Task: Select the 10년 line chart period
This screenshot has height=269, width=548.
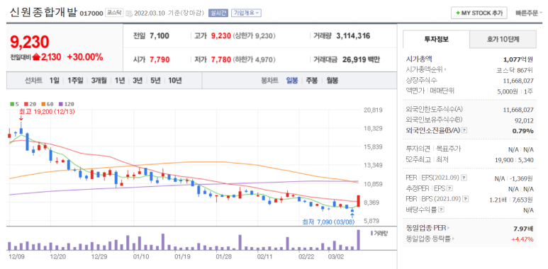Action: (174, 81)
